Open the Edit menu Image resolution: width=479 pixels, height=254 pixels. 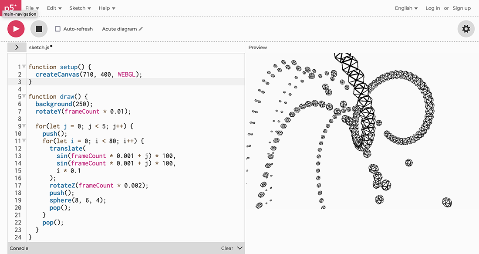[x=54, y=8]
